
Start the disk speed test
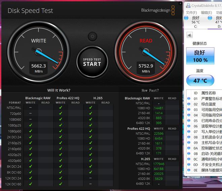[x=92, y=62]
